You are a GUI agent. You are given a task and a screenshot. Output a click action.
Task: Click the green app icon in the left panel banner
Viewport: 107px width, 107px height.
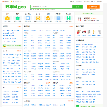[4, 46]
